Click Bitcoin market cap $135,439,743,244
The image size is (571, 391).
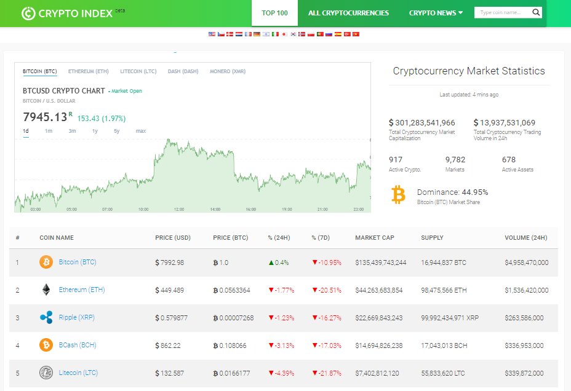(380, 263)
